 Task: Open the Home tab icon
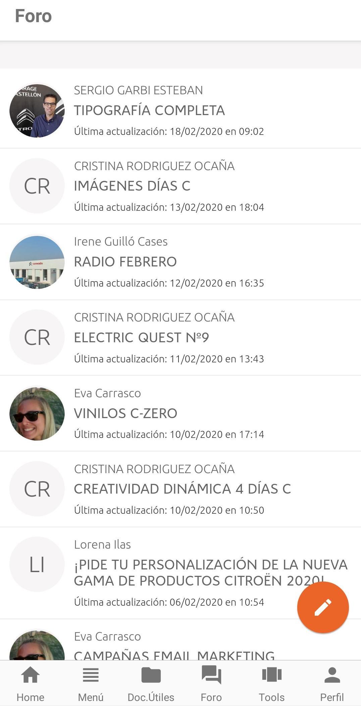pos(31,675)
